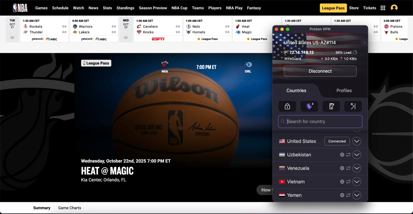The image size is (413, 214).
Task: Open the Store link
Action: [x=354, y=8]
